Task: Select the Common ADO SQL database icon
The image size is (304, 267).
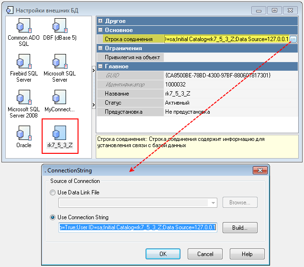Action: 24,26
